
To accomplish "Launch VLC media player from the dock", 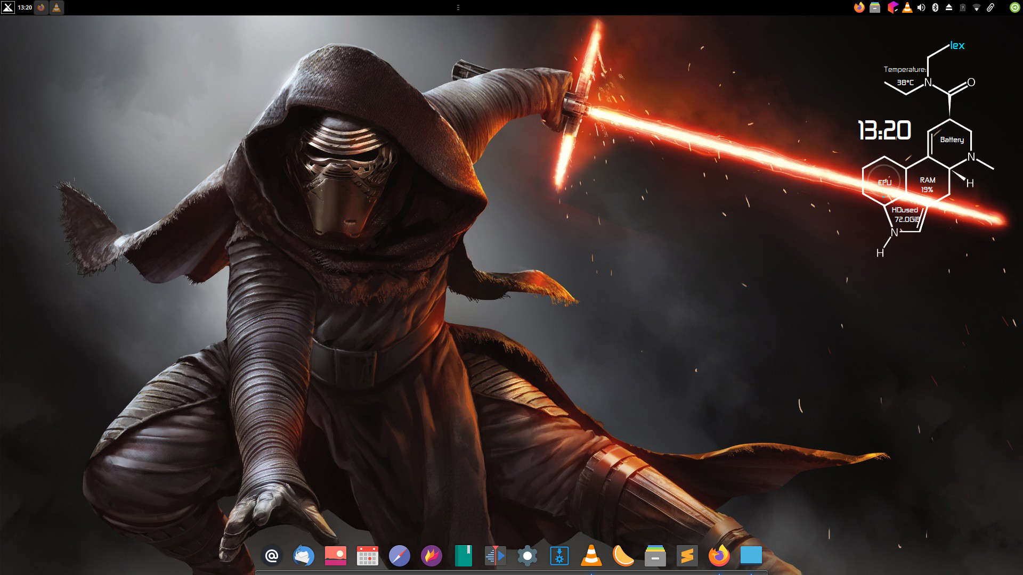I will pos(591,556).
